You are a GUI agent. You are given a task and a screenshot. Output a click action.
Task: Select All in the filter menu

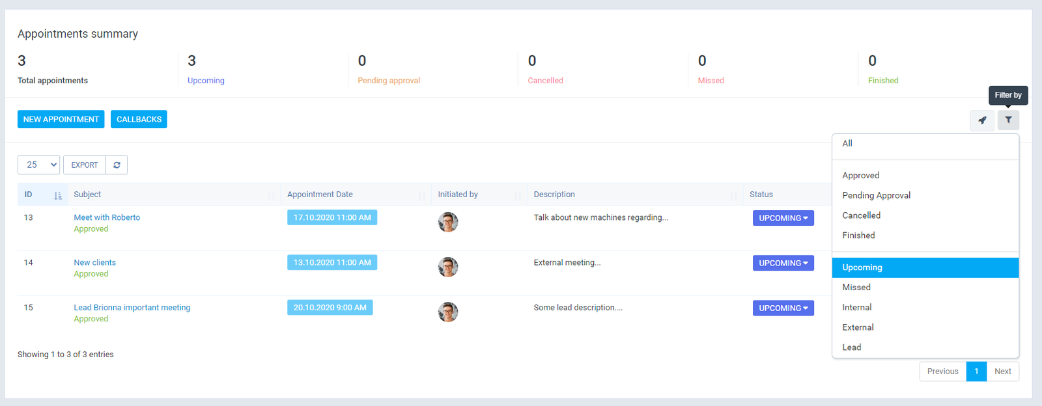coord(847,144)
